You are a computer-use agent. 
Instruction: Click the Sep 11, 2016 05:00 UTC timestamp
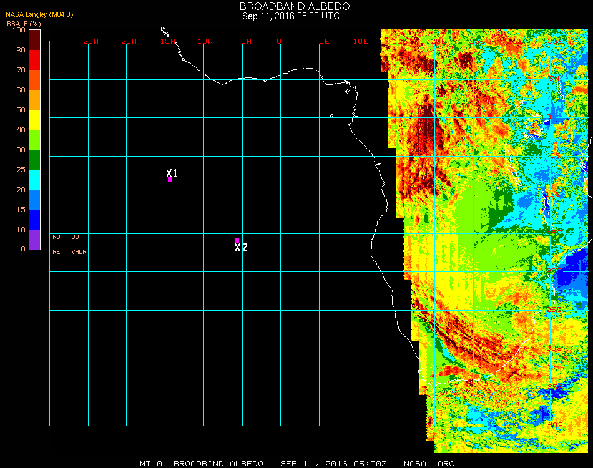point(290,16)
